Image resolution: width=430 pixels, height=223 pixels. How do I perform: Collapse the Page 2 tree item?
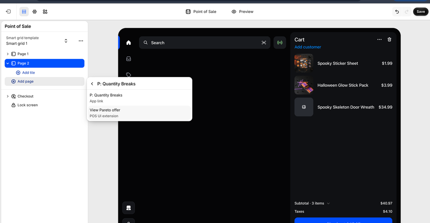tap(8, 63)
